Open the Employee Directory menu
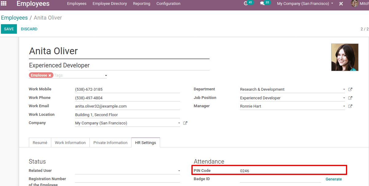 (x=110, y=4)
